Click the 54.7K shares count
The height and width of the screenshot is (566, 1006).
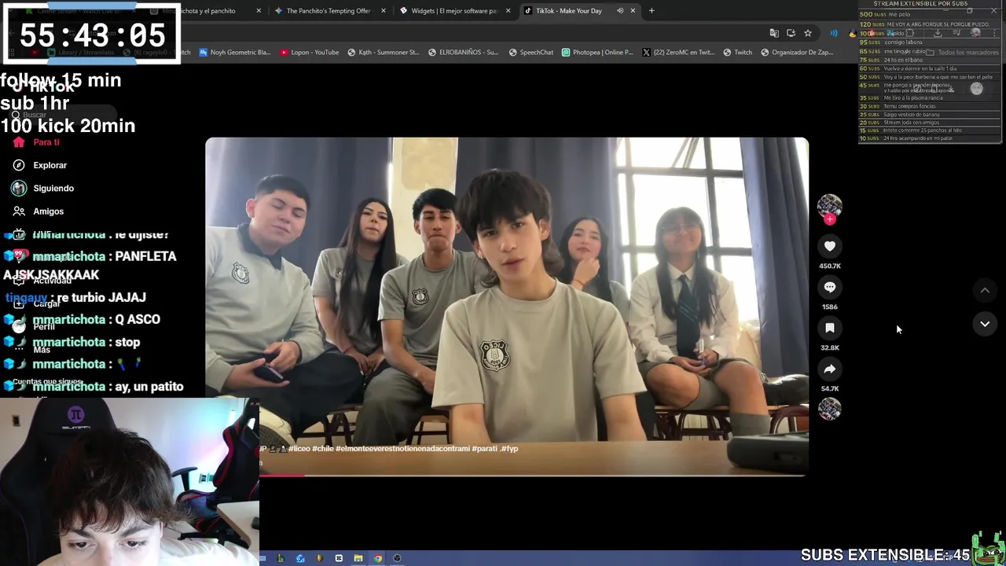coord(829,388)
